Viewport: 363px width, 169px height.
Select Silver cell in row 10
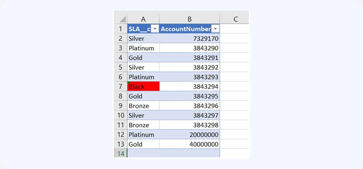pos(143,115)
